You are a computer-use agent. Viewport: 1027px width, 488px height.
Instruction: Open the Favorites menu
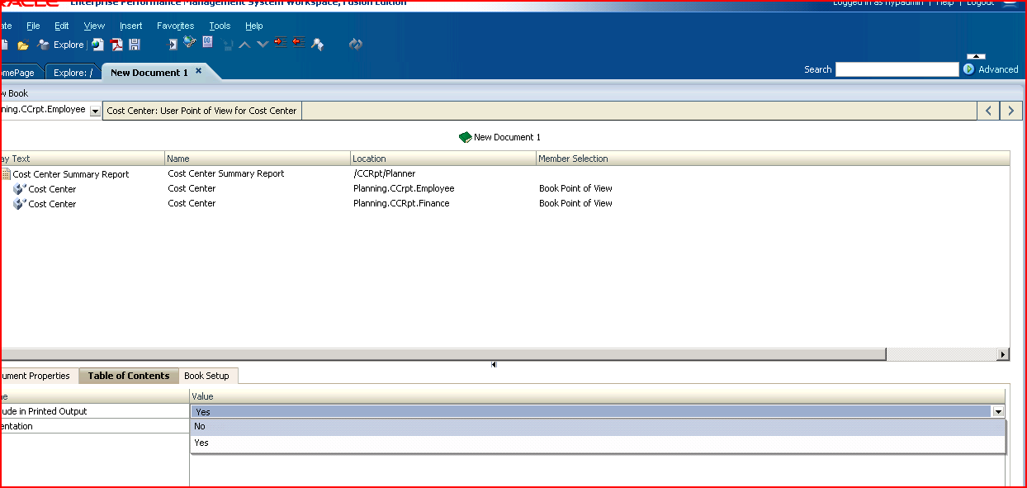pos(175,26)
